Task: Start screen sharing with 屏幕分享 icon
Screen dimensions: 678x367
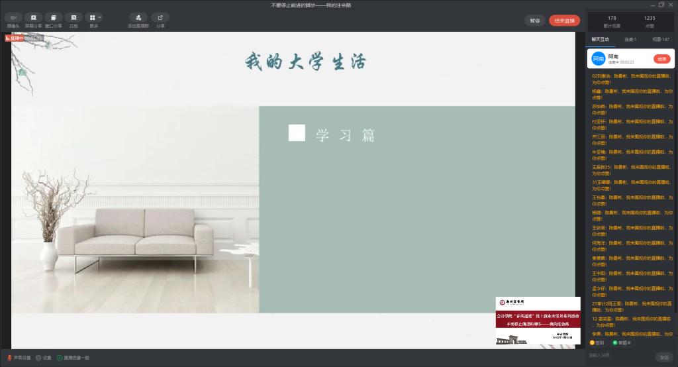Action: [x=33, y=18]
